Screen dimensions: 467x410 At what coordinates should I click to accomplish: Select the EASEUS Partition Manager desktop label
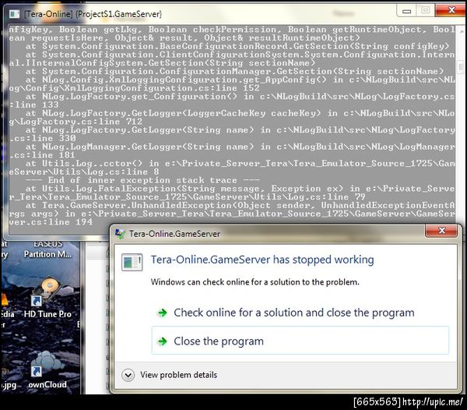tap(47, 249)
